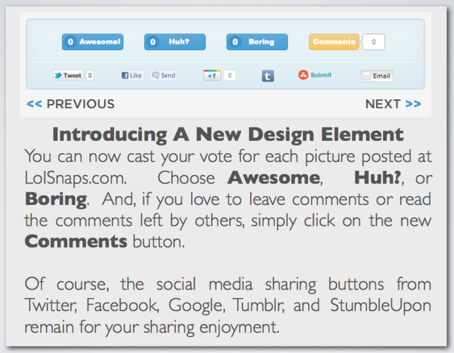Share via the Twitter Tweet button
The height and width of the screenshot is (353, 454).
68,75
